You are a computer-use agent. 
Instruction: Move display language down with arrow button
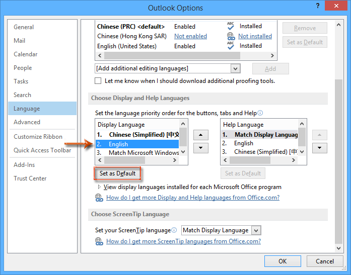click(201, 148)
